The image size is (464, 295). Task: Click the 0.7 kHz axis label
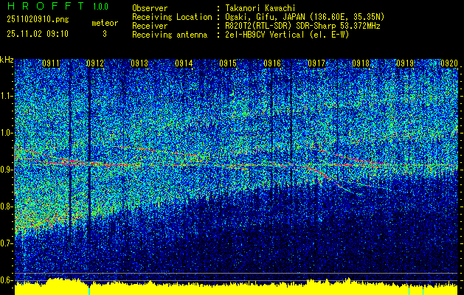[6, 243]
